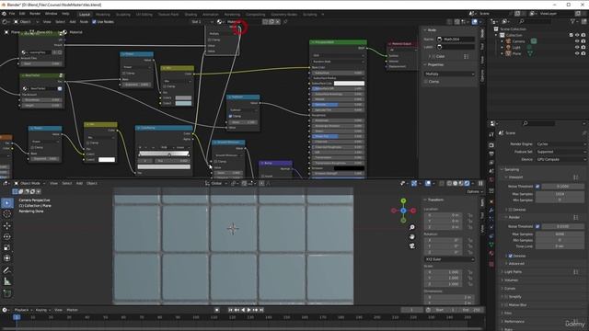
Task: Click the node Name field Math.004
Action: point(456,39)
